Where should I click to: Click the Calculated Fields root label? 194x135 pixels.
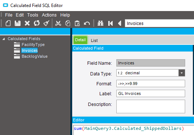coord(24,39)
